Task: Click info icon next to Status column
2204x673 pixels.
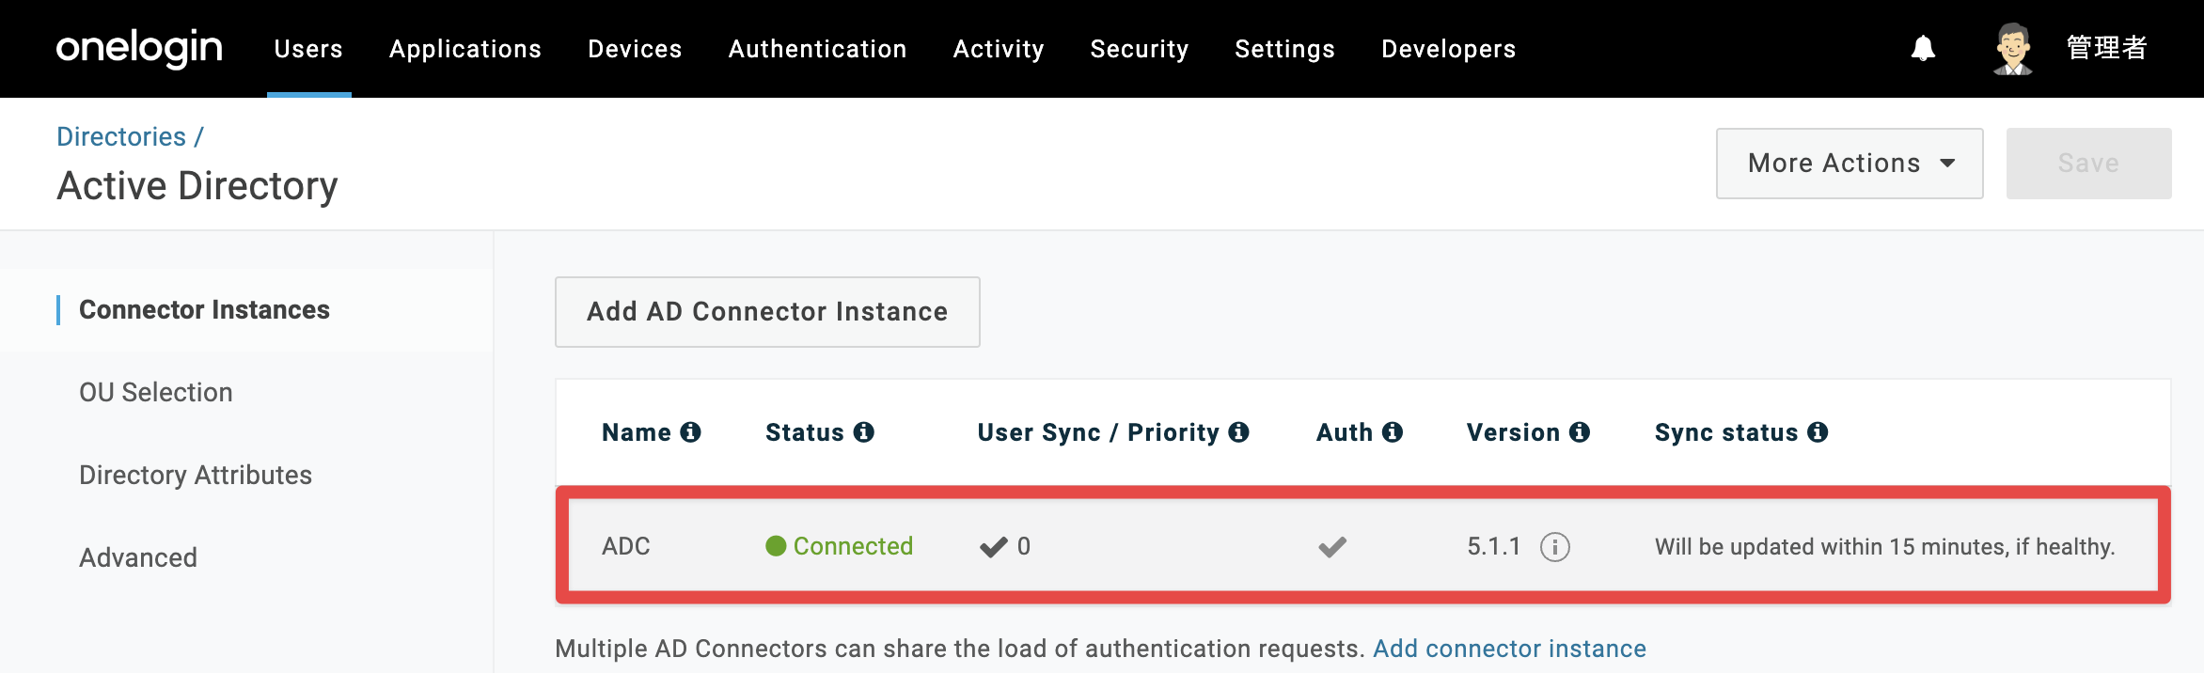Action: [x=864, y=432]
